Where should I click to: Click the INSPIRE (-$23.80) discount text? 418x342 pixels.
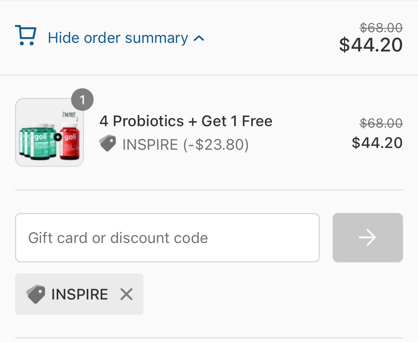click(x=185, y=145)
